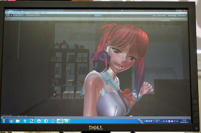Launch Google Chrome from the taskbar
The image size is (201, 133).
[11, 121]
